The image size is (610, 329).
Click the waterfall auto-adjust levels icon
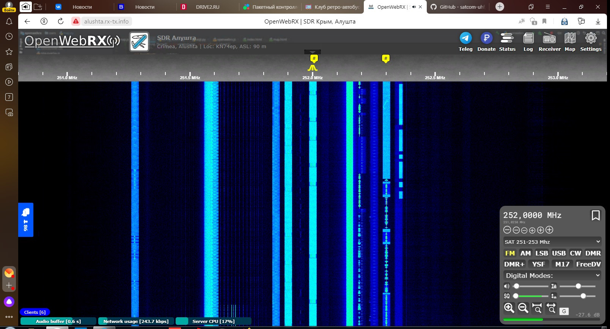[x=554, y=286]
